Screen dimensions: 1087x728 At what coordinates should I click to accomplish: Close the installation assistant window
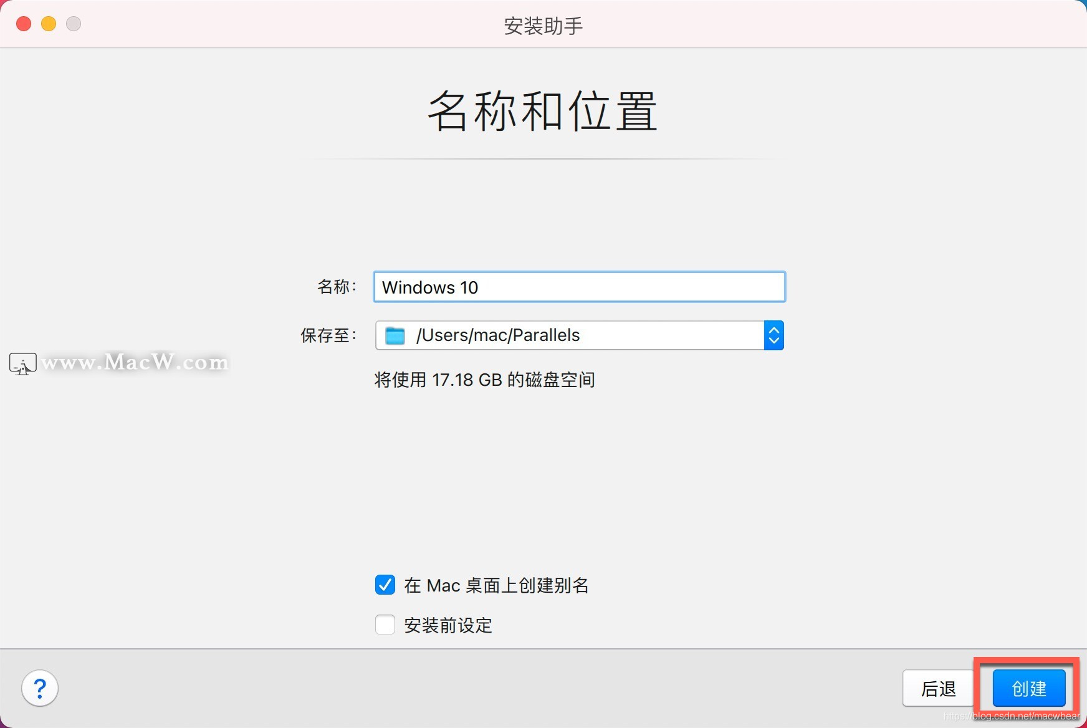tap(24, 24)
